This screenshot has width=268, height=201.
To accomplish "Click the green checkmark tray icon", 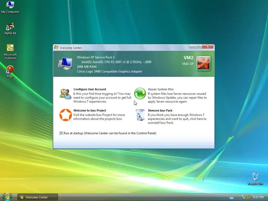I will 243,197.
